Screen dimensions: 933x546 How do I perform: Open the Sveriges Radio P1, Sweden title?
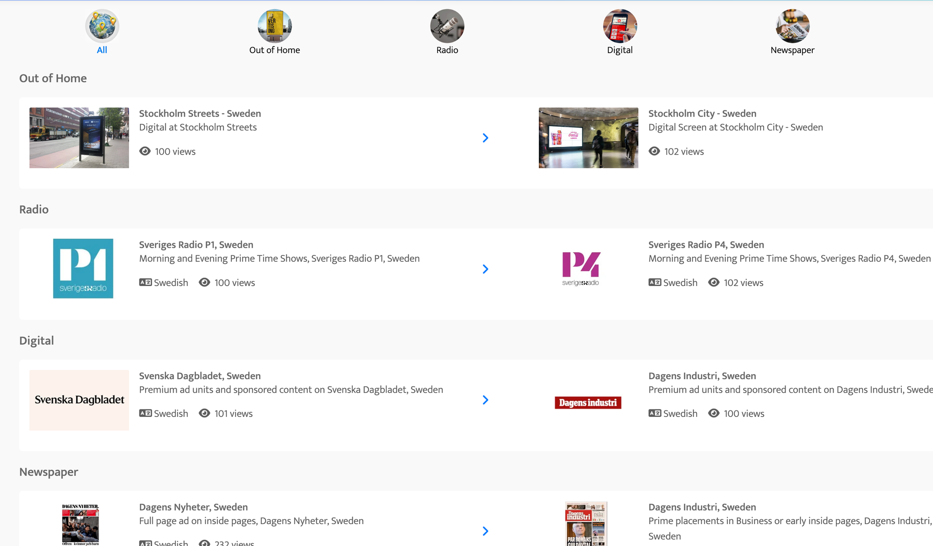(x=196, y=245)
